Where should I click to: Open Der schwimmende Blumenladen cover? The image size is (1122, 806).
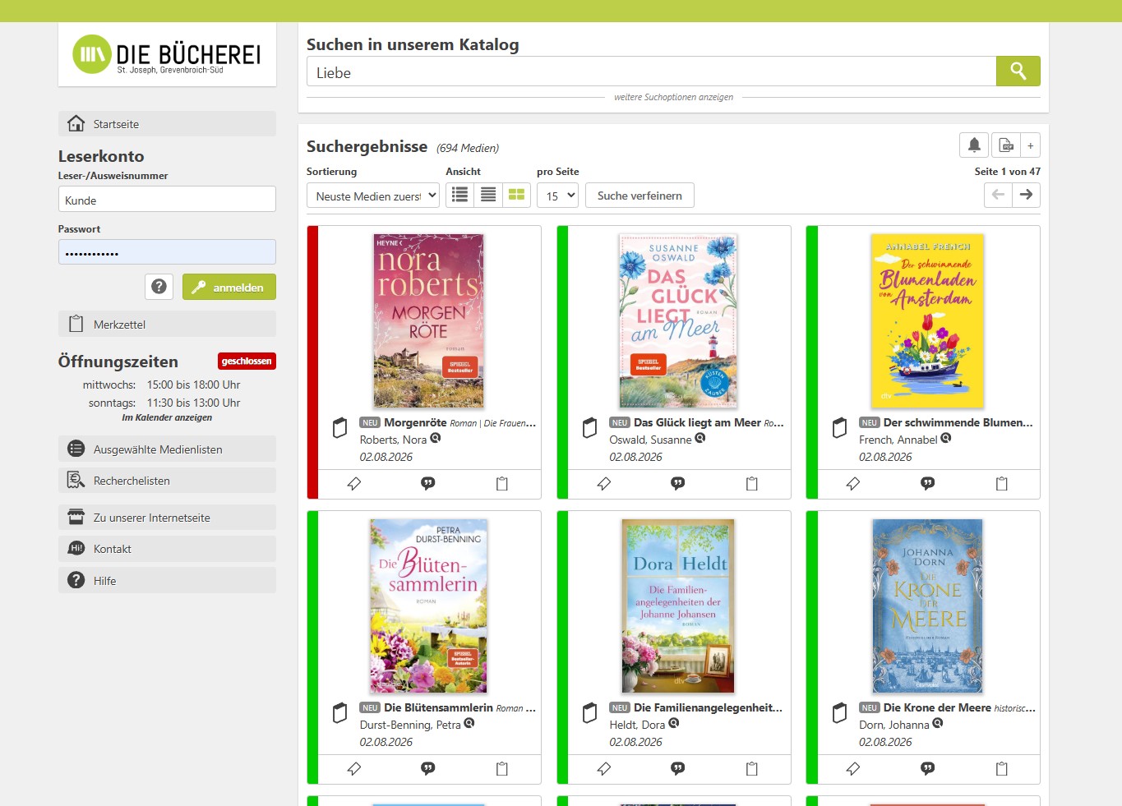pos(927,320)
